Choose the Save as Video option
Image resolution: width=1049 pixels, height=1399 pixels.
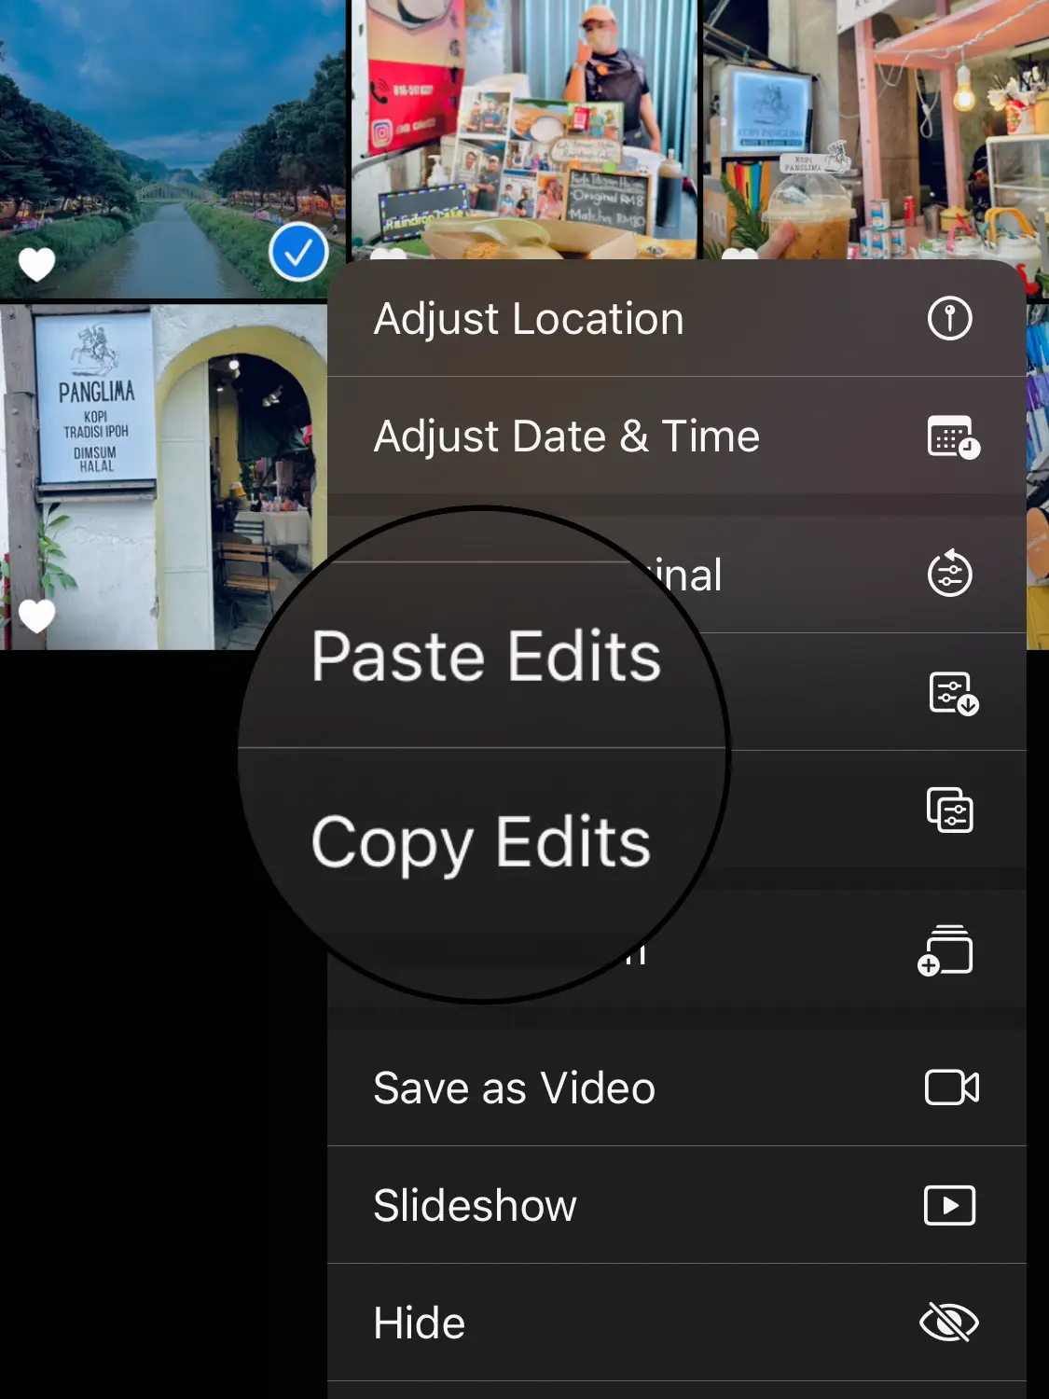(514, 1087)
